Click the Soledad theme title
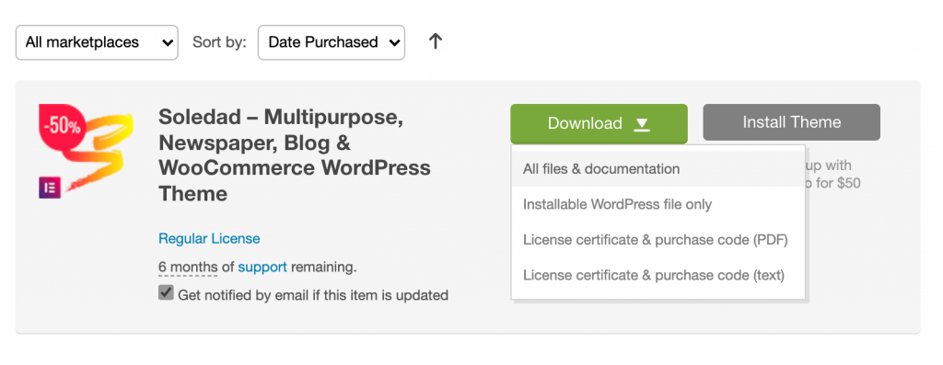Image resolution: width=943 pixels, height=365 pixels. click(x=295, y=154)
